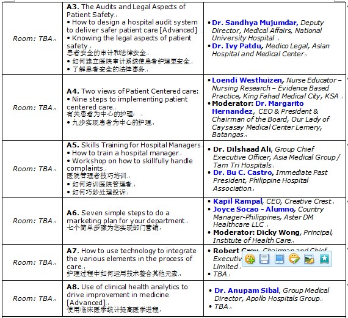Click the share-picture landscape icon
This screenshot has height=318, width=348.
pyautogui.click(x=309, y=259)
